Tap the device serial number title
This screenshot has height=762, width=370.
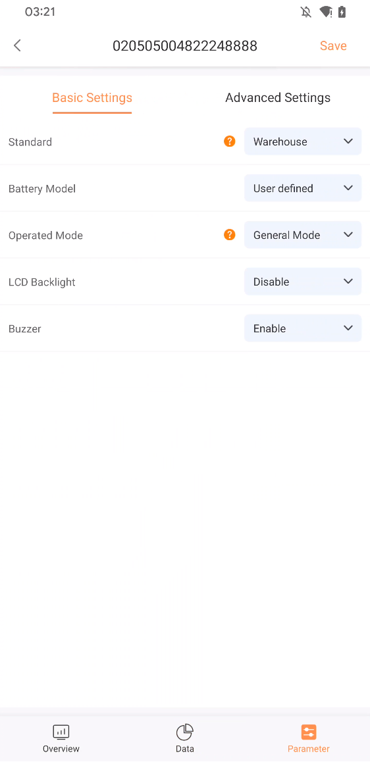click(x=185, y=45)
